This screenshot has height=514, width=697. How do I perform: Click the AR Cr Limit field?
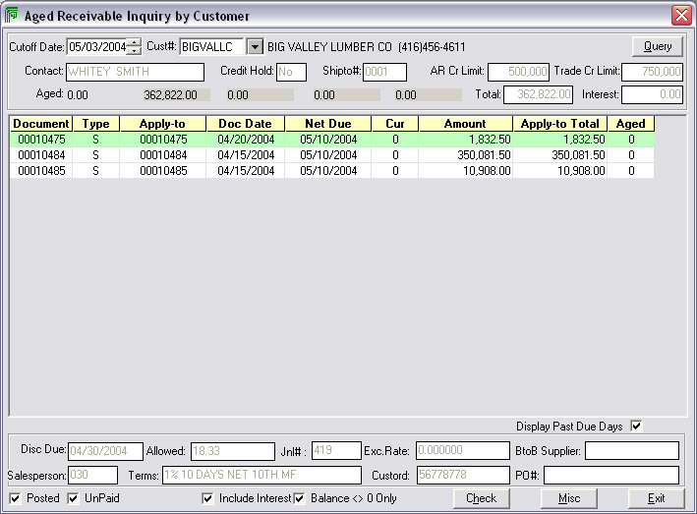(x=518, y=72)
